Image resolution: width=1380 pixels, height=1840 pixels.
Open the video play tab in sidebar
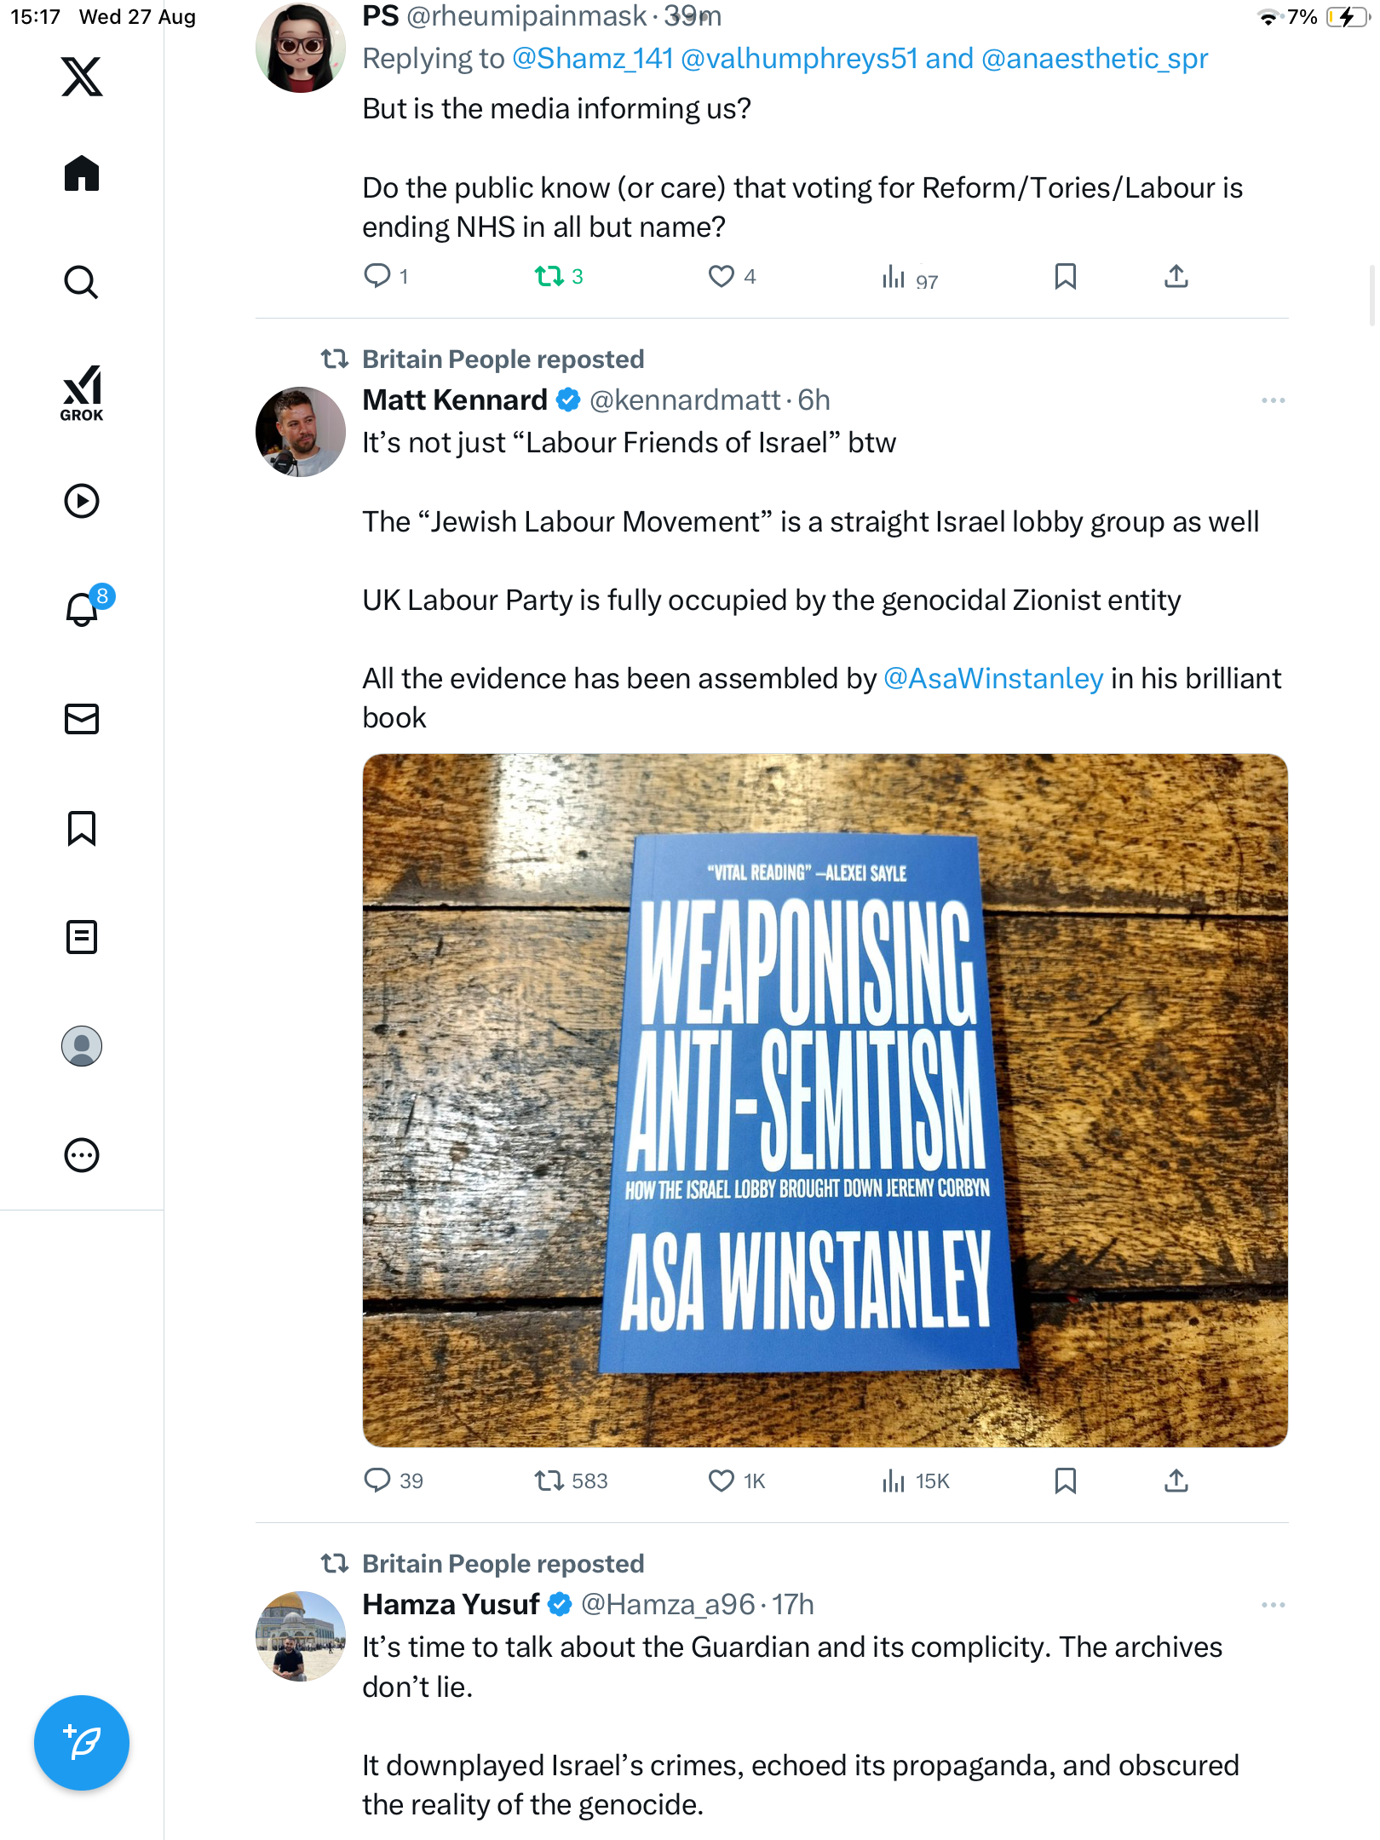pos(82,501)
